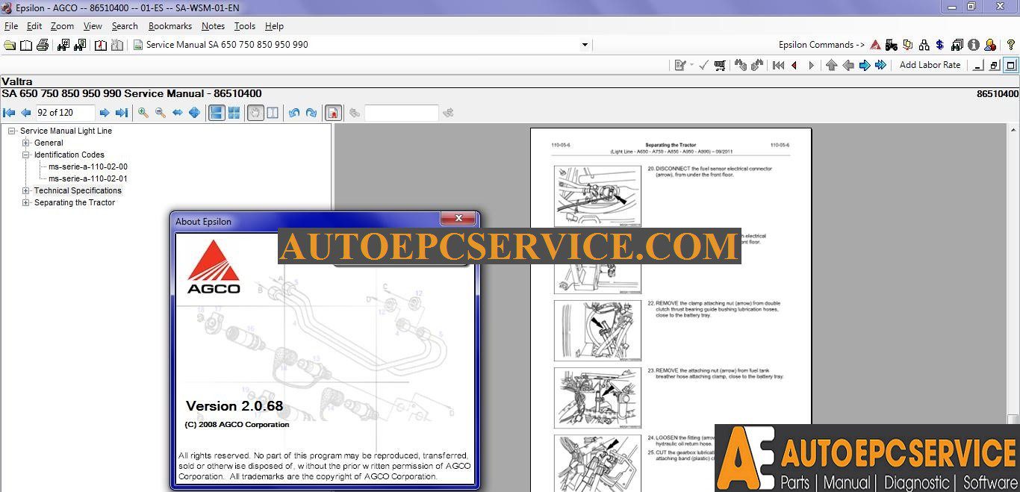This screenshot has height=492, width=1020.
Task: Click the red left triangle previous icon
Action: point(794,65)
